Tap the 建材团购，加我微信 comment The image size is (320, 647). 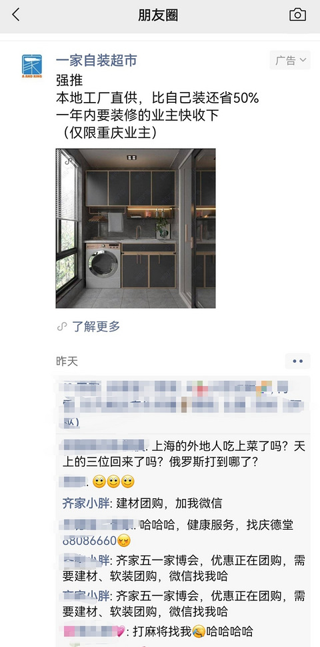click(x=169, y=503)
